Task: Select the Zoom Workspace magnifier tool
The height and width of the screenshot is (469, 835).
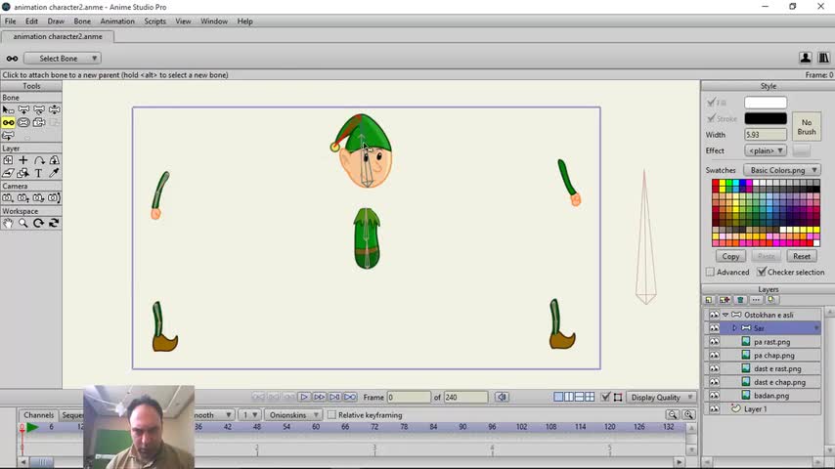Action: point(23,223)
